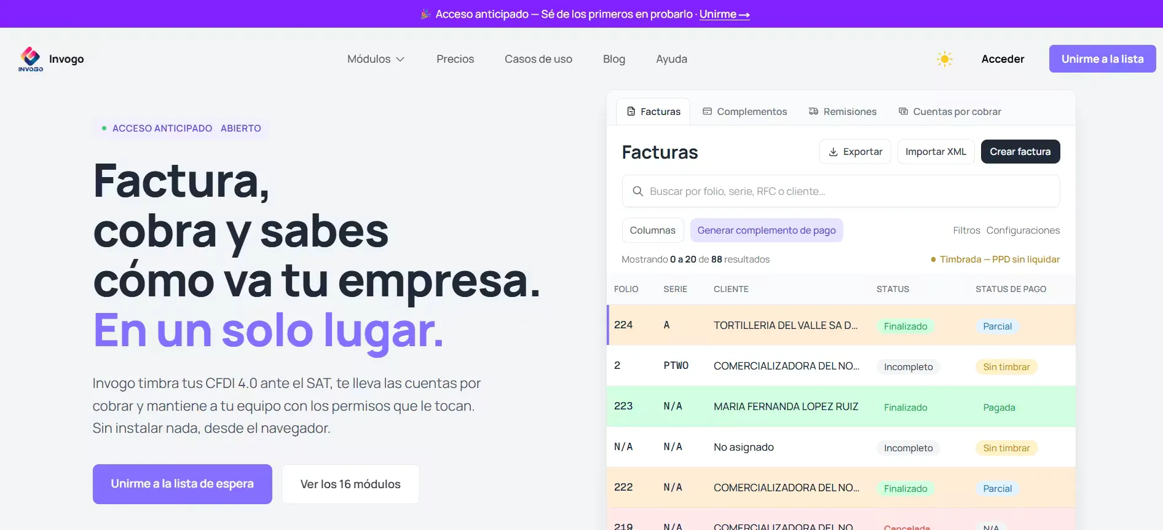Click the CLIENTE column header
This screenshot has width=1163, height=530.
pos(731,289)
